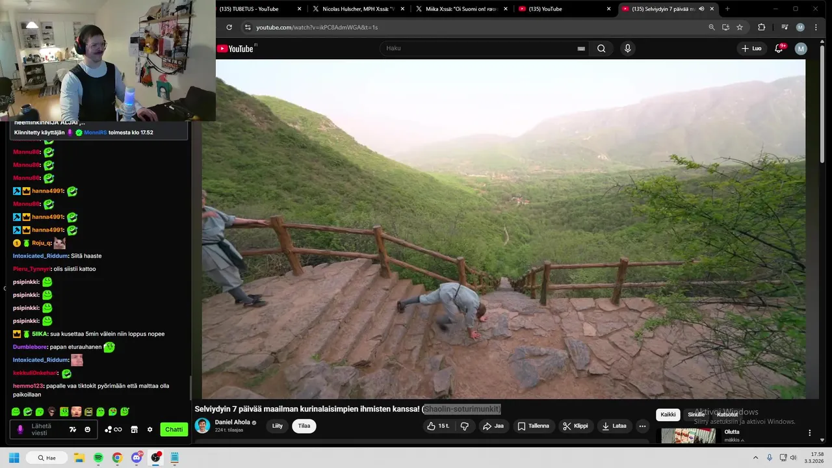Open the on-screen keyboard icon in the search box

click(x=581, y=49)
